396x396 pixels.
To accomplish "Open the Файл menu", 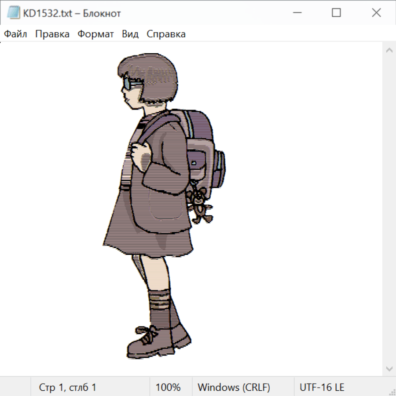I will coord(16,34).
